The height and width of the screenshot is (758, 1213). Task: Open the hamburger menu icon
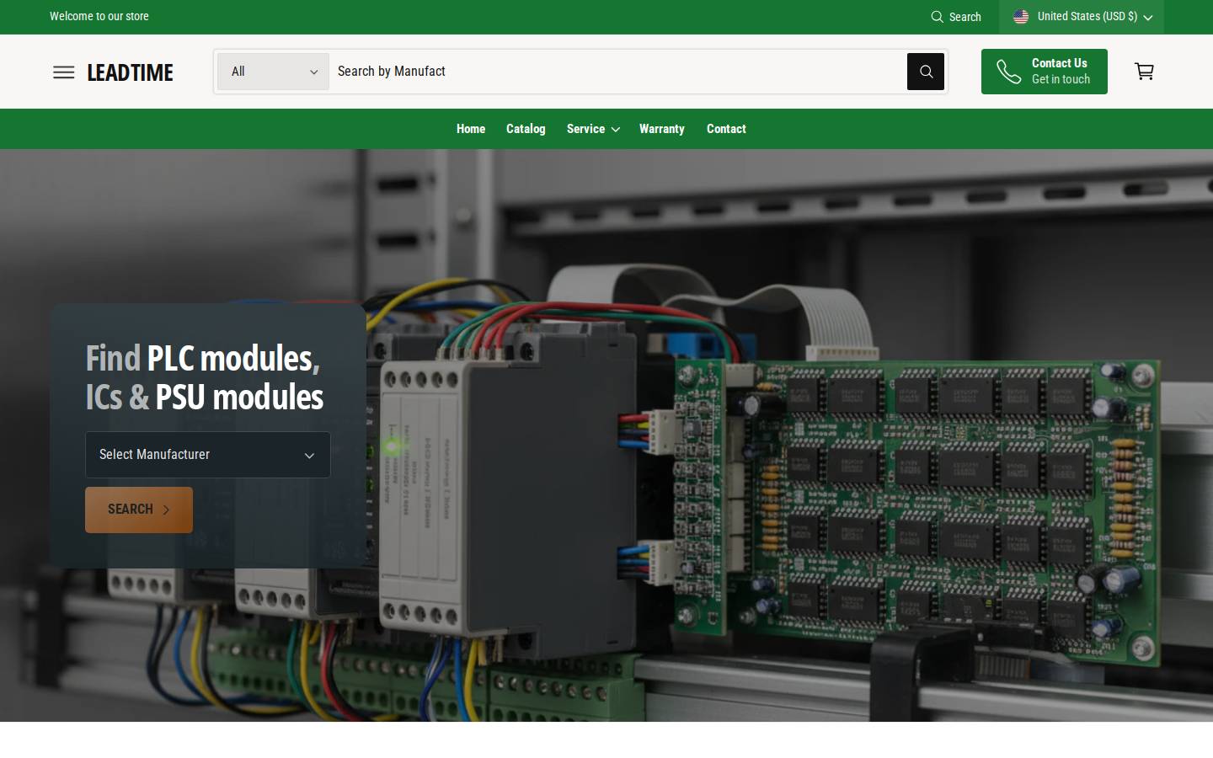click(64, 72)
